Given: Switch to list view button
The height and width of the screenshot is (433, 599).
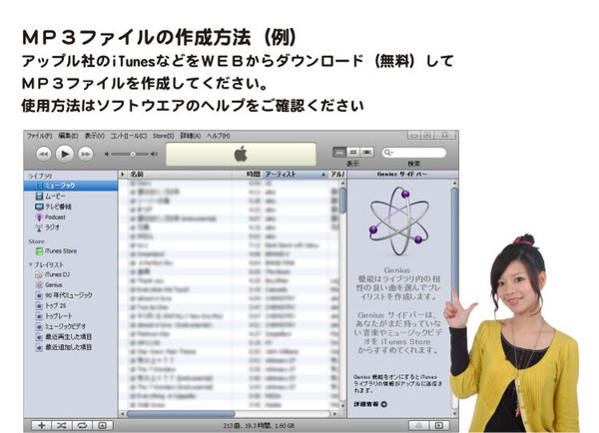Looking at the screenshot, I should [x=339, y=153].
